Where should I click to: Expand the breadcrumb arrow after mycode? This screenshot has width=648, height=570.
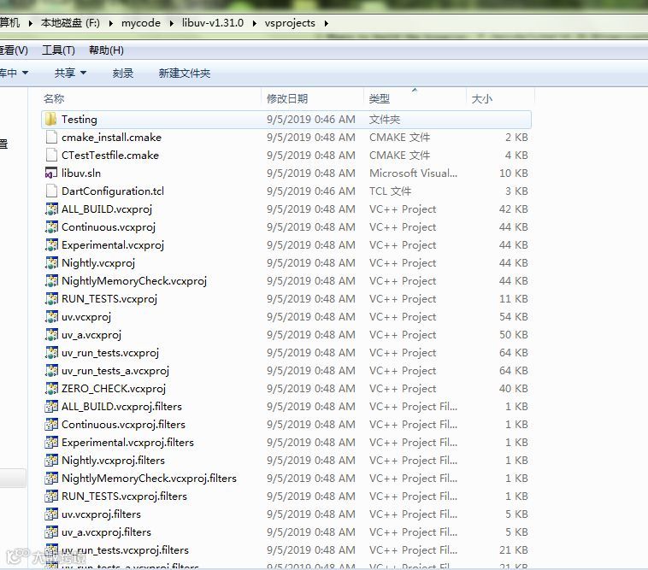[172, 24]
